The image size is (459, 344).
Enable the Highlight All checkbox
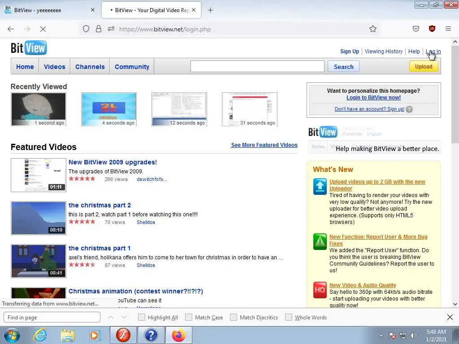141,317
